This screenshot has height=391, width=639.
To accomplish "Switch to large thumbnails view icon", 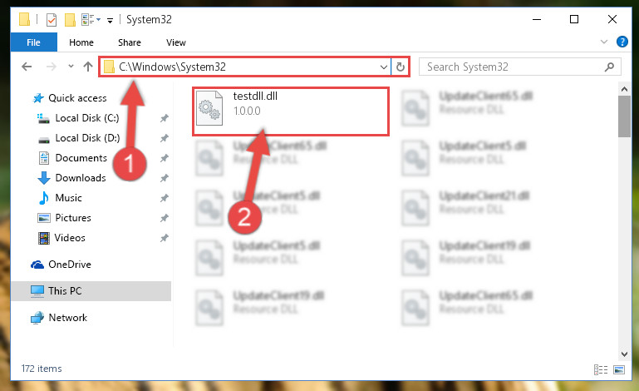I will 619,369.
